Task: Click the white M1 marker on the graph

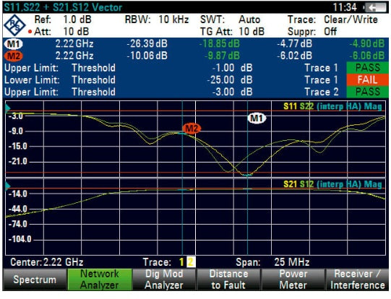Action: (x=257, y=118)
